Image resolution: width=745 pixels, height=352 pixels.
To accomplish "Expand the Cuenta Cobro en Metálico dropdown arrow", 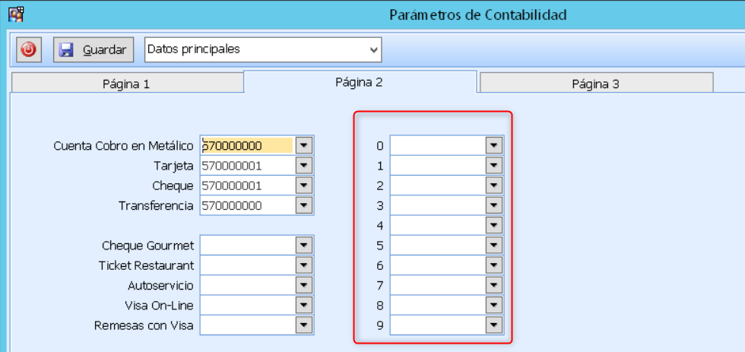I will 304,145.
